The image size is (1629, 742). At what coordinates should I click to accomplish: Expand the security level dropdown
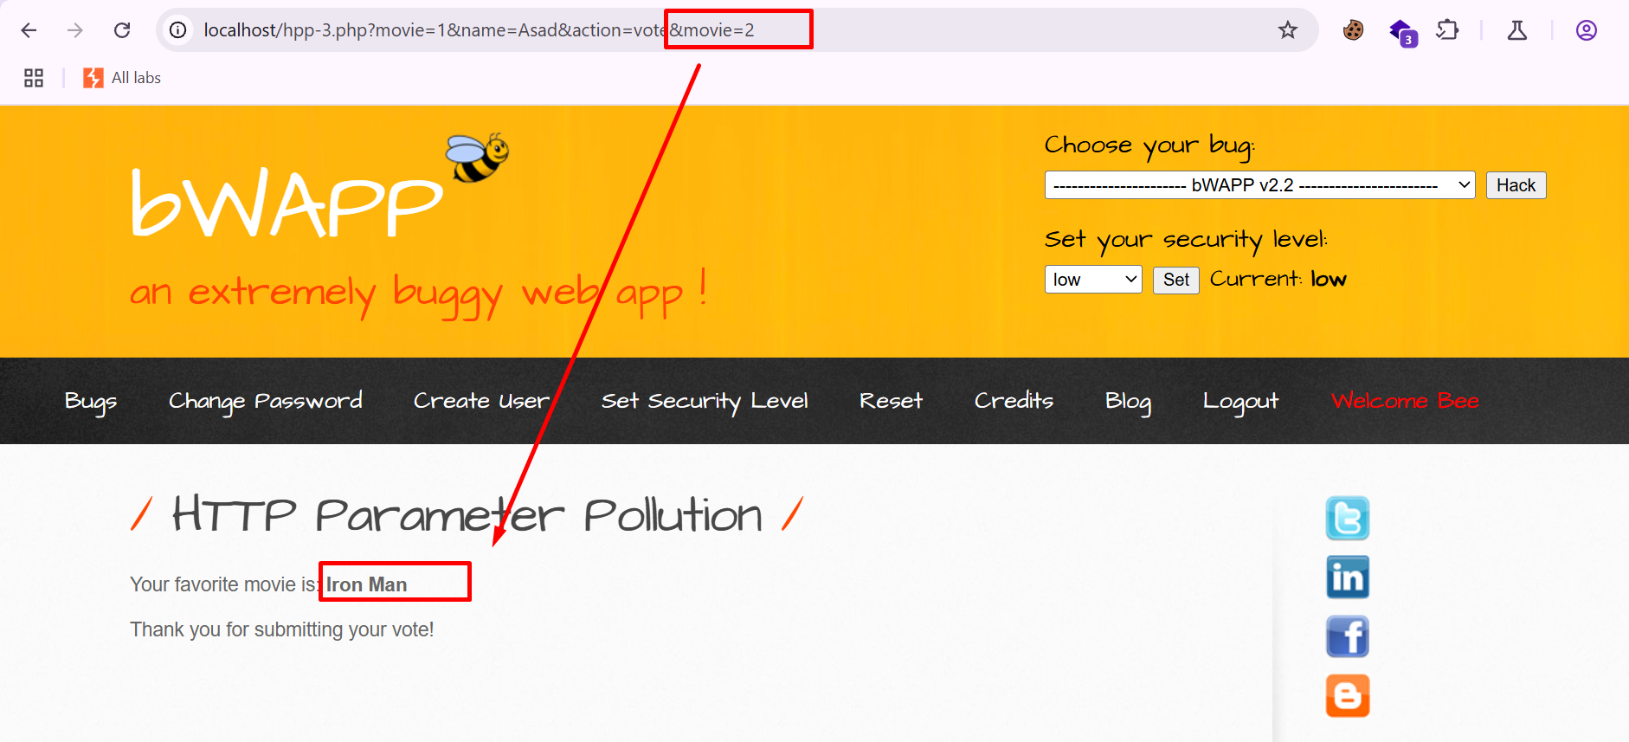coord(1092,280)
